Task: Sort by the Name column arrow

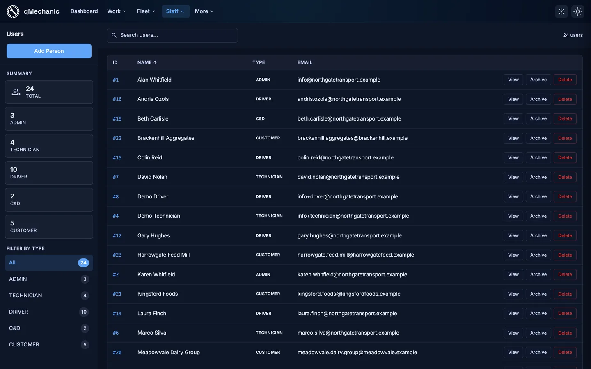Action: click(155, 62)
